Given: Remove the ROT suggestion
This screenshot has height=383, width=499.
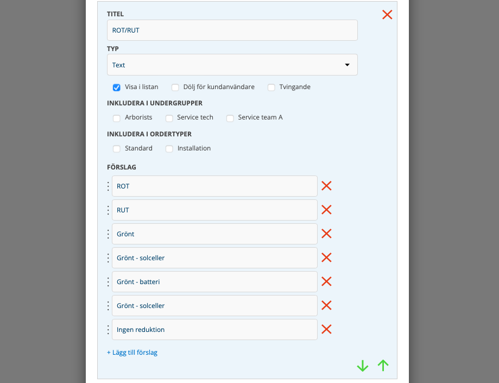Looking at the screenshot, I should (x=326, y=186).
